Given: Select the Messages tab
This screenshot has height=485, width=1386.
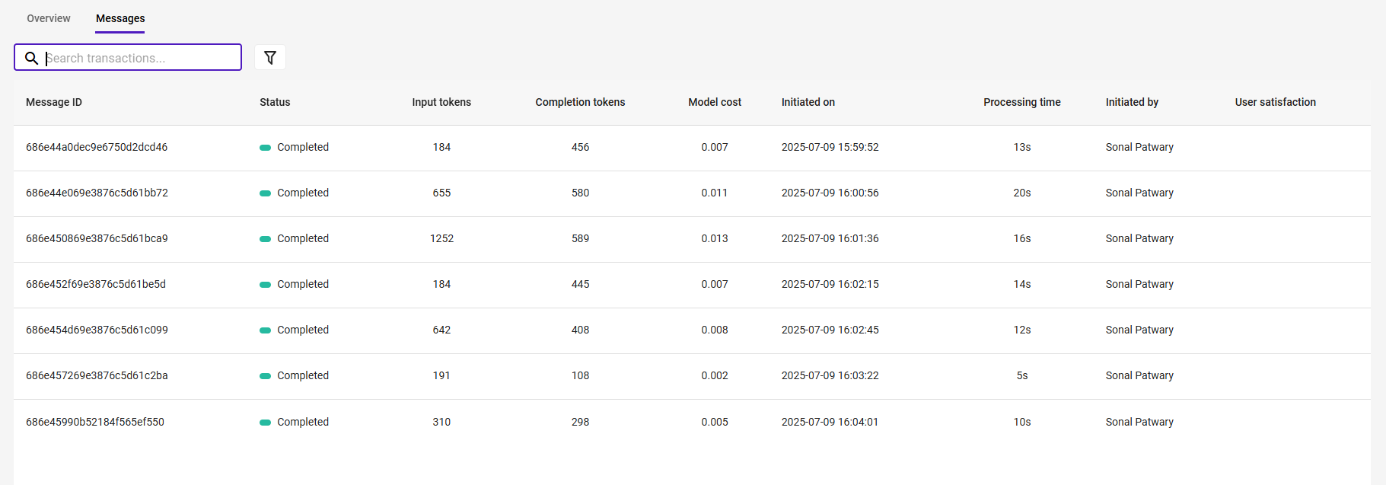Looking at the screenshot, I should coord(120,18).
